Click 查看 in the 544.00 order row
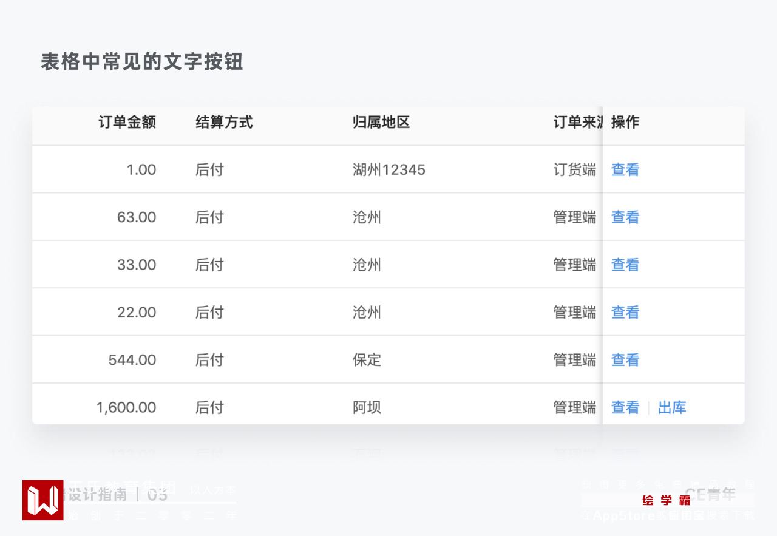 coord(625,360)
